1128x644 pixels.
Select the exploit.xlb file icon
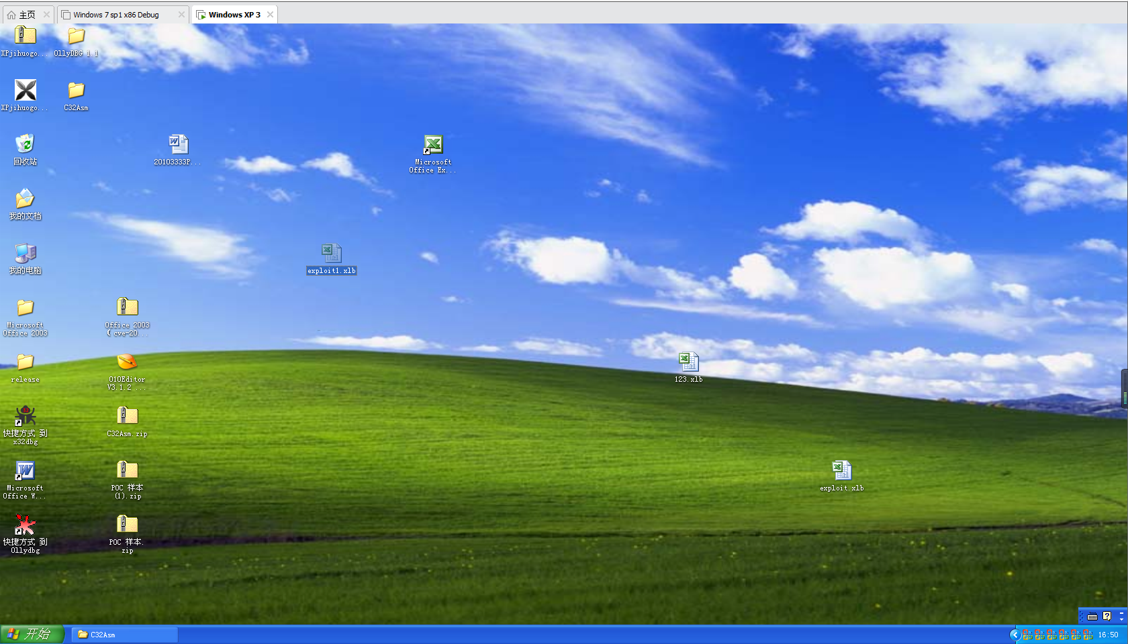coord(841,470)
